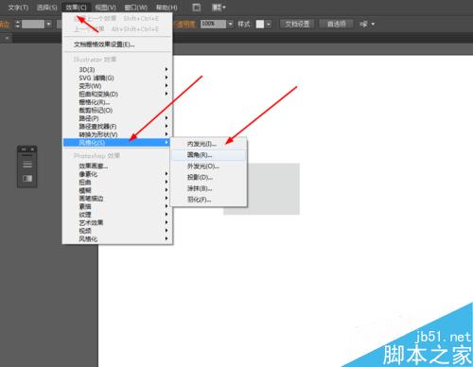
Task: Click the stroke lines icon in floating panel
Action: (27, 165)
